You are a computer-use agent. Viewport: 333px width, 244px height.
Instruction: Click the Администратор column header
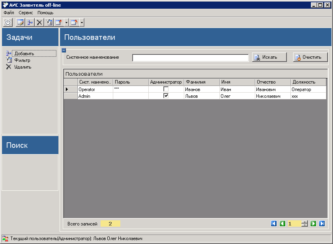[166, 82]
